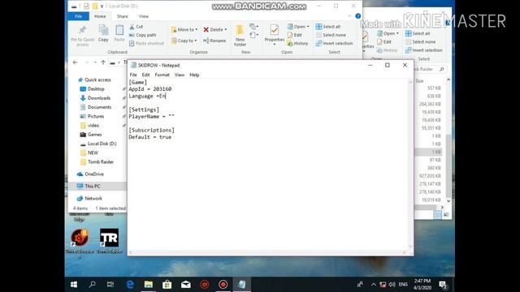Screen dimensions: 520x292
Task: Open File tab in Local Disk Explorer ribbon
Action: click(78, 16)
